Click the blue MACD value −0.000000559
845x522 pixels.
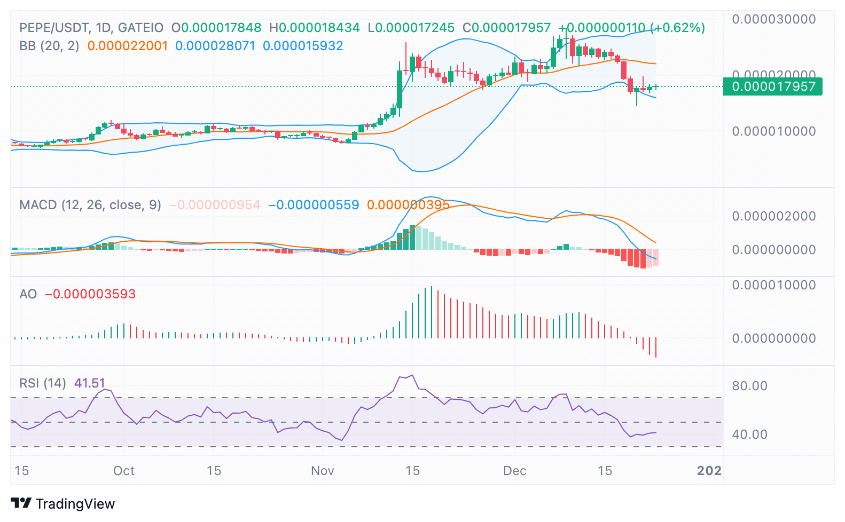(314, 205)
